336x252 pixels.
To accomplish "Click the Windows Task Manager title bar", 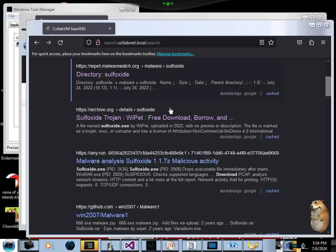I will click(x=64, y=9).
